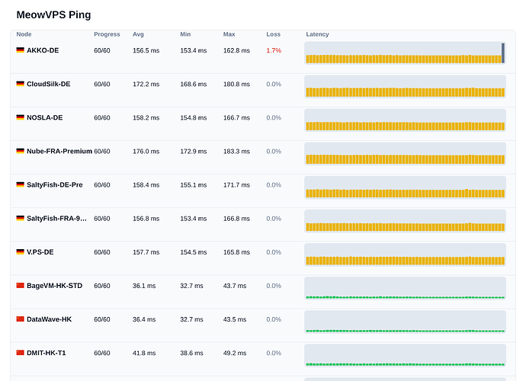The width and height of the screenshot is (526, 381).
Task: Select the SaltyFish-DE-Pre node name
Action: coord(55,185)
